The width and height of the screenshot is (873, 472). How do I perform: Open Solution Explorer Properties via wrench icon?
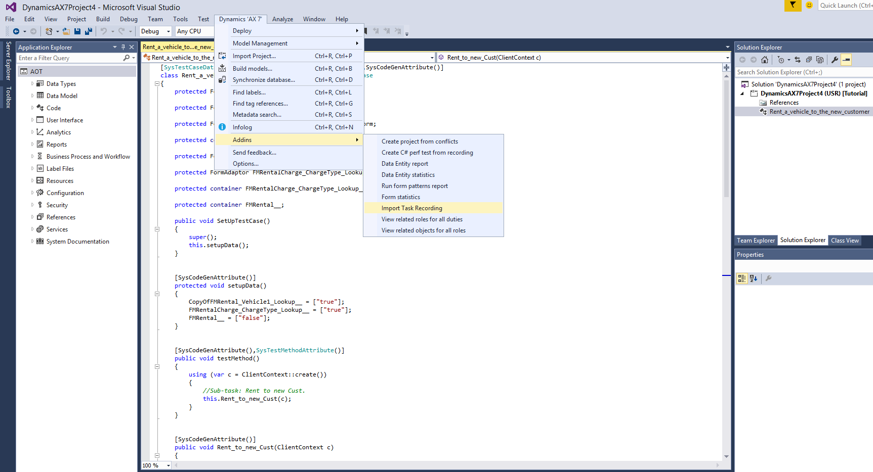click(835, 60)
